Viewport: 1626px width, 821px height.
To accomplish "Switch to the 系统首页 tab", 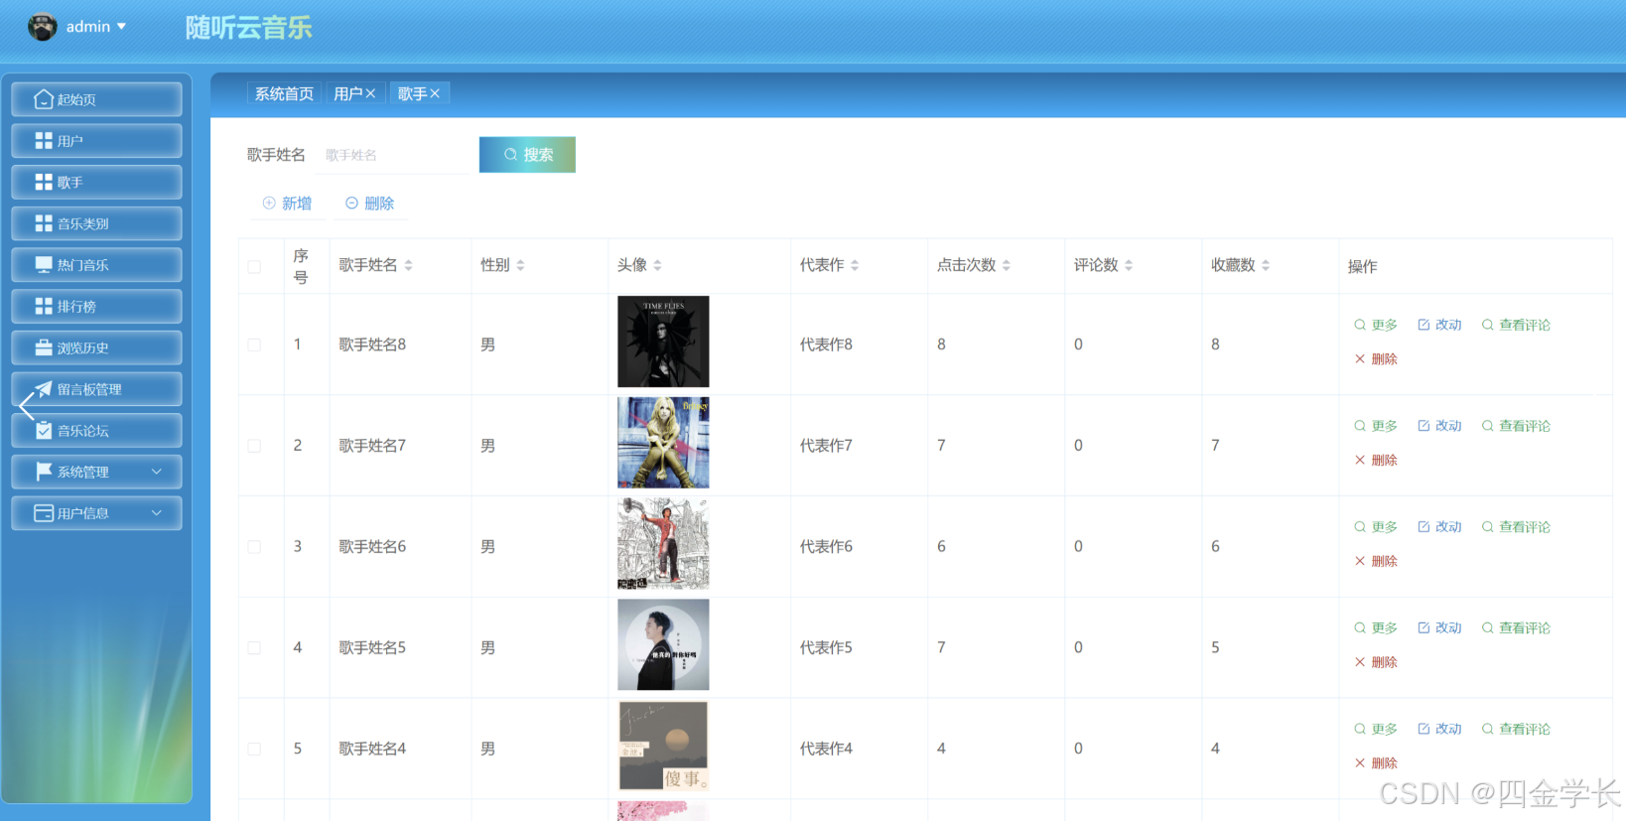I will point(284,93).
